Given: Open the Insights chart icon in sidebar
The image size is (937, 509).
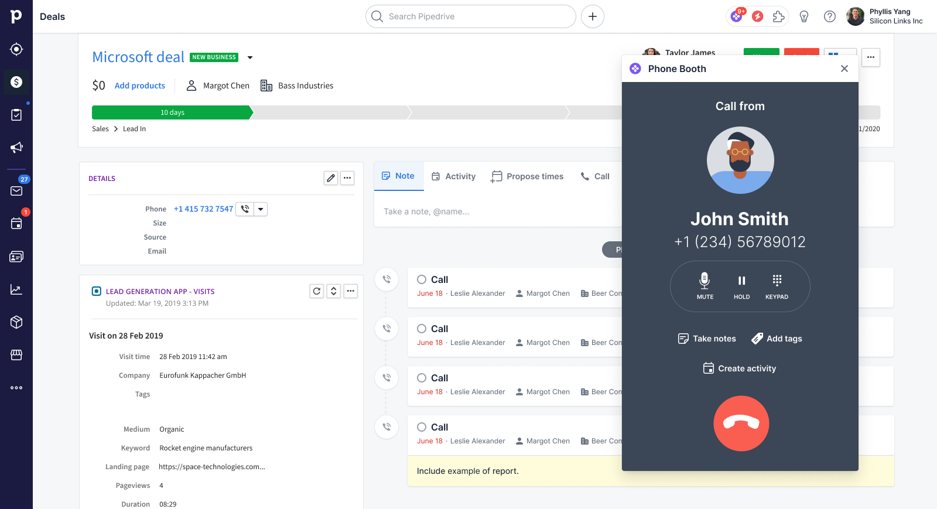Looking at the screenshot, I should pyautogui.click(x=16, y=289).
